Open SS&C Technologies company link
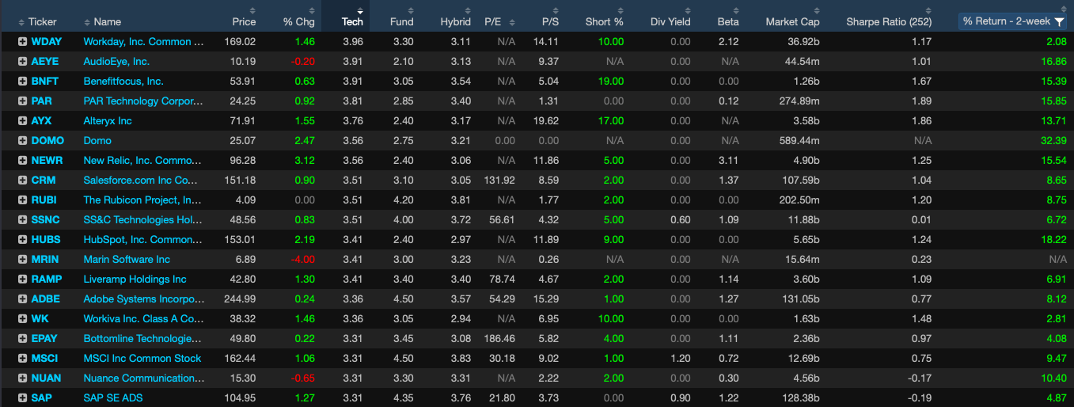The width and height of the screenshot is (1074, 407). tap(143, 219)
